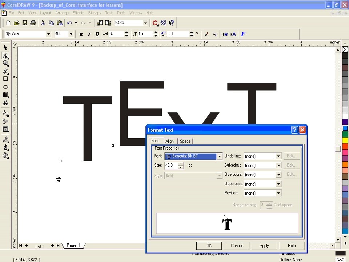Expand the font size 48 dropdown
349x262 pixels.
pyautogui.click(x=71, y=34)
